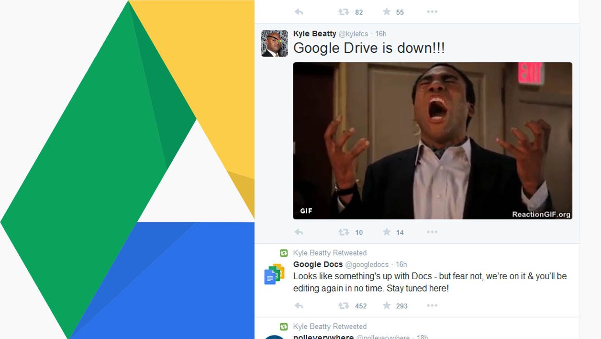Select the "Google Drive is down!!!" tweet text
This screenshot has height=339, width=601.
point(369,48)
